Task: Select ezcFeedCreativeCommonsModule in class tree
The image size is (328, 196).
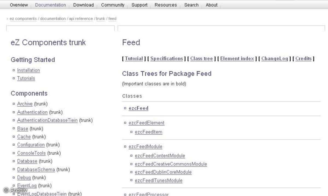Action: point(171,164)
